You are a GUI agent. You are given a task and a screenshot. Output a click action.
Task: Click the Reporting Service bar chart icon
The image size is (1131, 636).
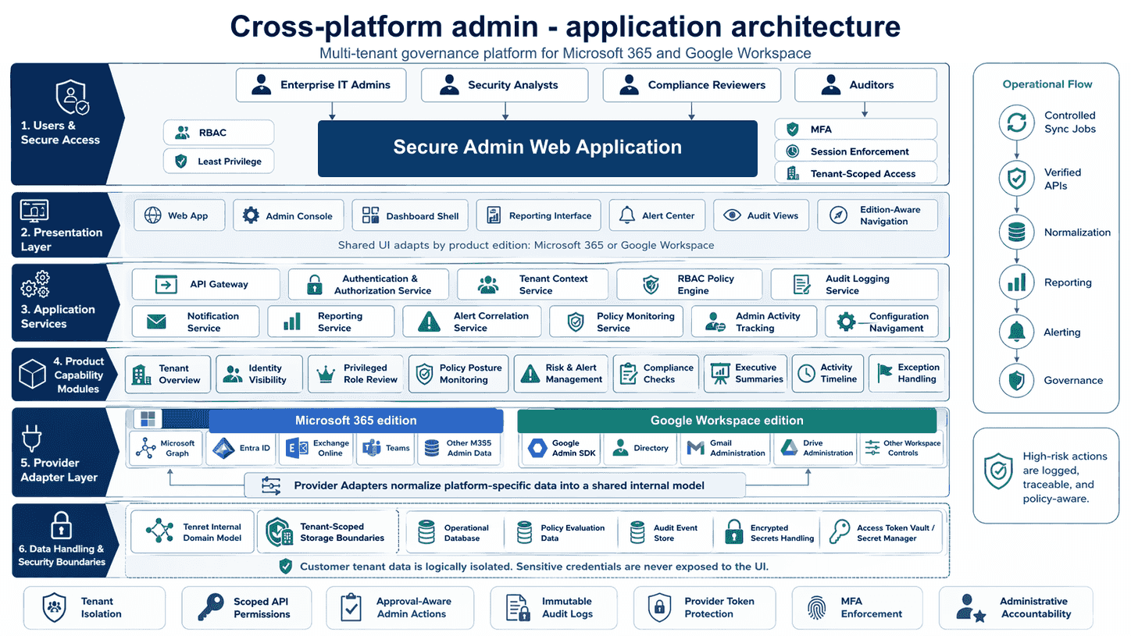(292, 322)
